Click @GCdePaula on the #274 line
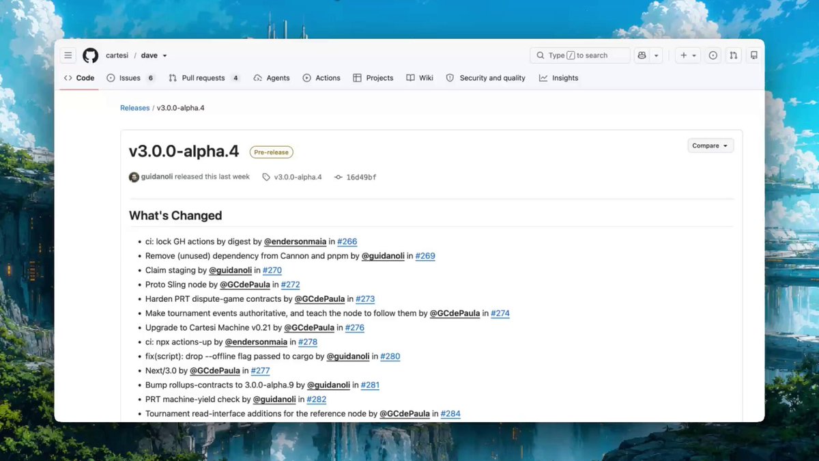 coord(455,313)
